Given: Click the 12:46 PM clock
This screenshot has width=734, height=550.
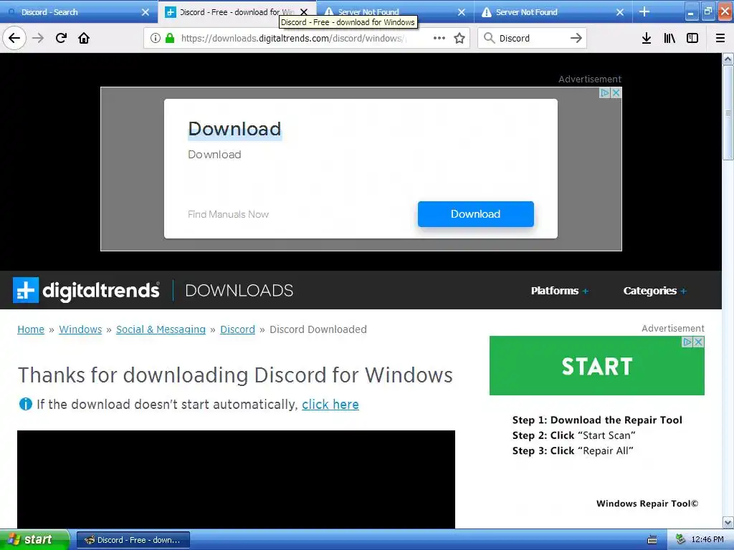Looking at the screenshot, I should [x=707, y=540].
